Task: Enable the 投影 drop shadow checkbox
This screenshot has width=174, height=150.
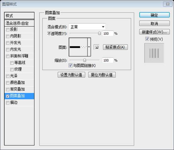Action: (x=8, y=30)
